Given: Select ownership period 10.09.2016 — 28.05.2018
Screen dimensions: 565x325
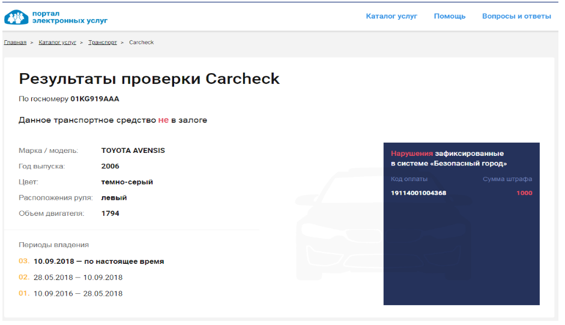Looking at the screenshot, I should pos(78,294).
